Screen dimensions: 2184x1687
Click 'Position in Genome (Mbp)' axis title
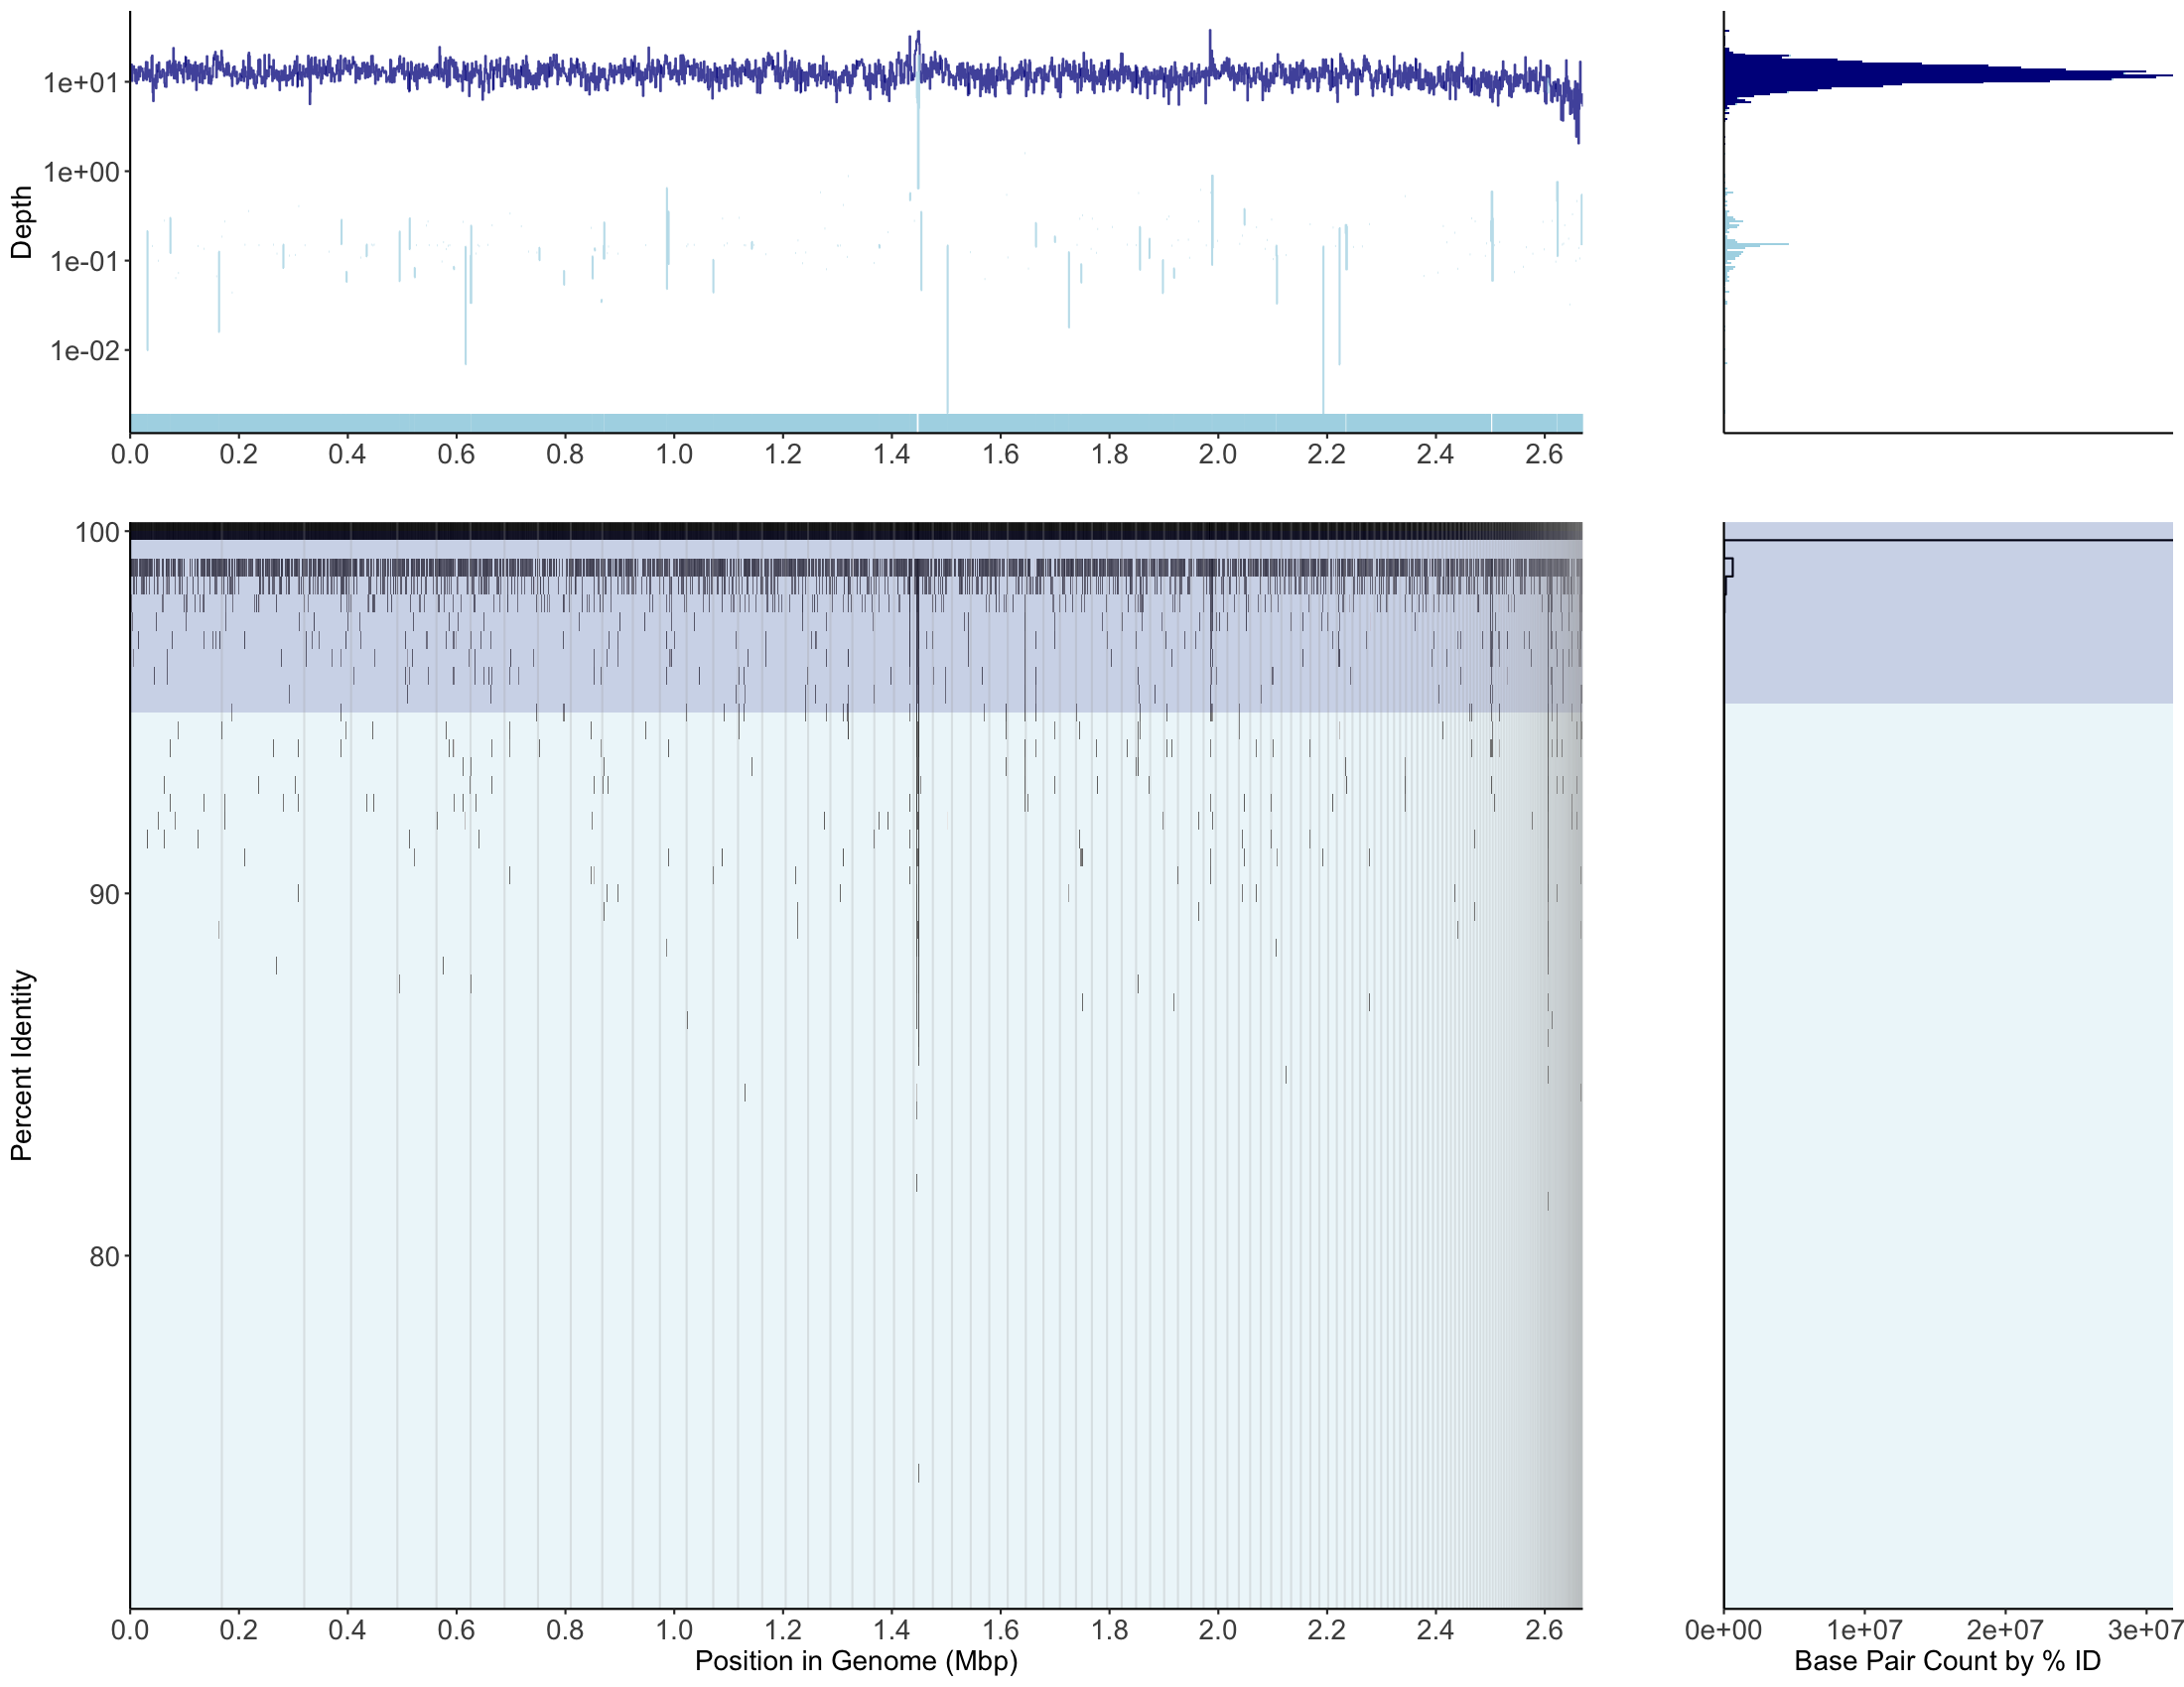[856, 1660]
